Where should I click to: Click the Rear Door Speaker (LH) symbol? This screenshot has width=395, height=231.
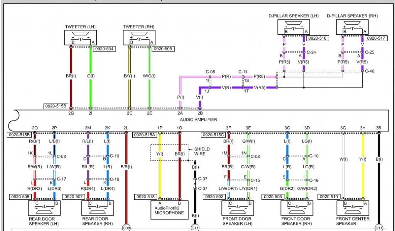(44, 208)
